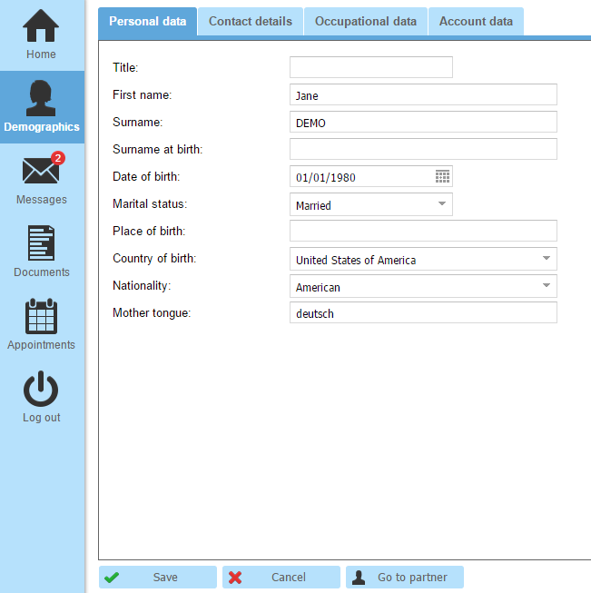
Task: Click the Demographics label in sidebar
Action: click(42, 127)
